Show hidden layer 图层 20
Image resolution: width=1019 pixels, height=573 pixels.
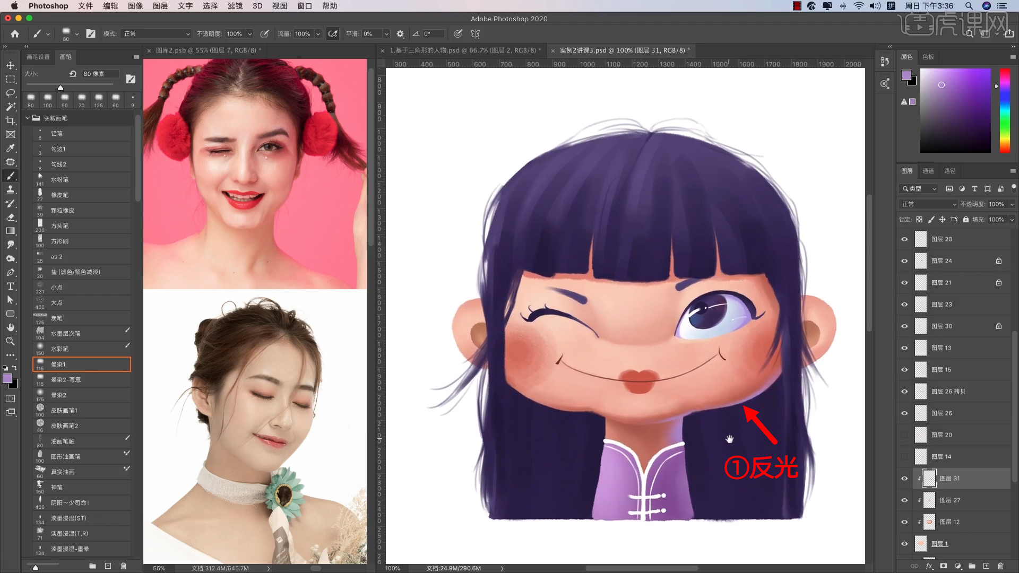pyautogui.click(x=904, y=435)
